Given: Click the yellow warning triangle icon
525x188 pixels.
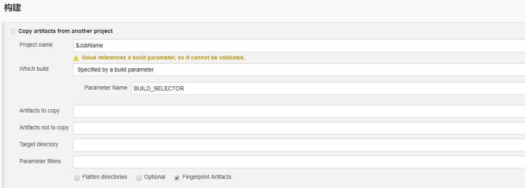Looking at the screenshot, I should tap(76, 58).
